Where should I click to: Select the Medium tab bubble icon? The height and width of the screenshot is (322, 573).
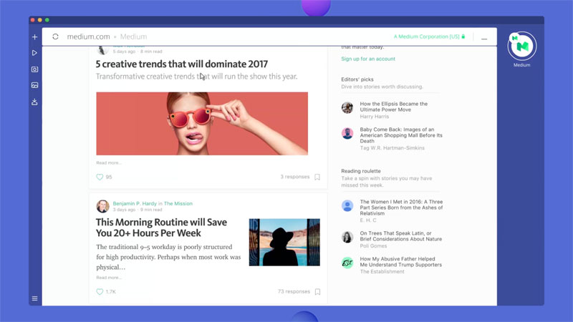[522, 46]
